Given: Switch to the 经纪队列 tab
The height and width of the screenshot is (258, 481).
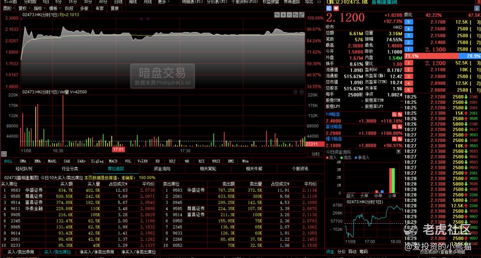Looking at the screenshot, I should click(x=24, y=169).
